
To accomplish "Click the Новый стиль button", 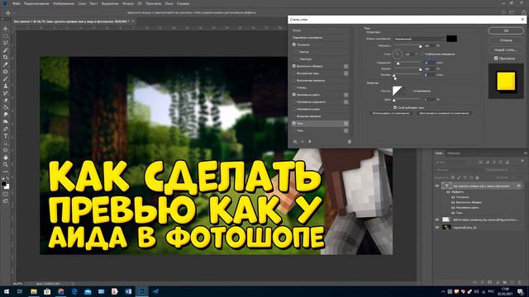I will tap(506, 49).
